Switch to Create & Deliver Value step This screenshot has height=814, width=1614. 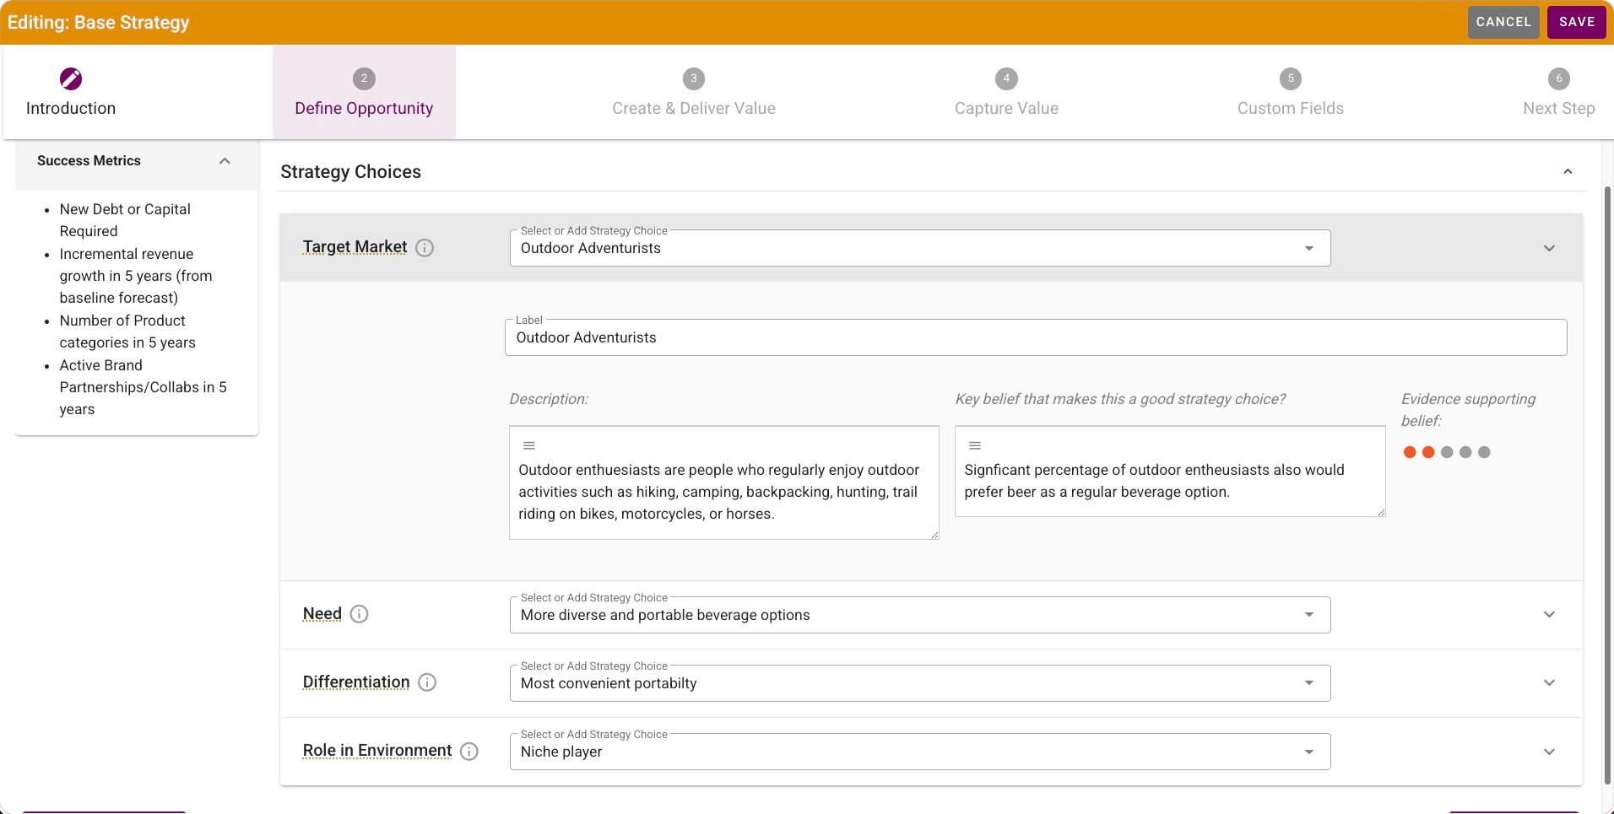pos(694,92)
